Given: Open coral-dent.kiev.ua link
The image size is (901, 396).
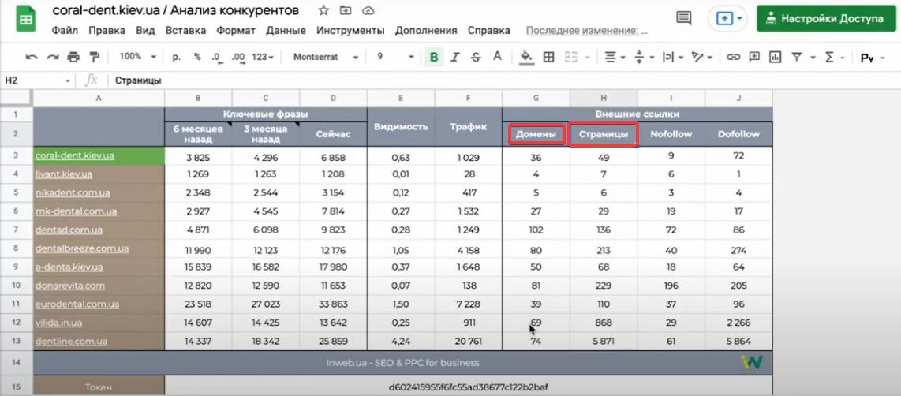Looking at the screenshot, I should point(74,155).
